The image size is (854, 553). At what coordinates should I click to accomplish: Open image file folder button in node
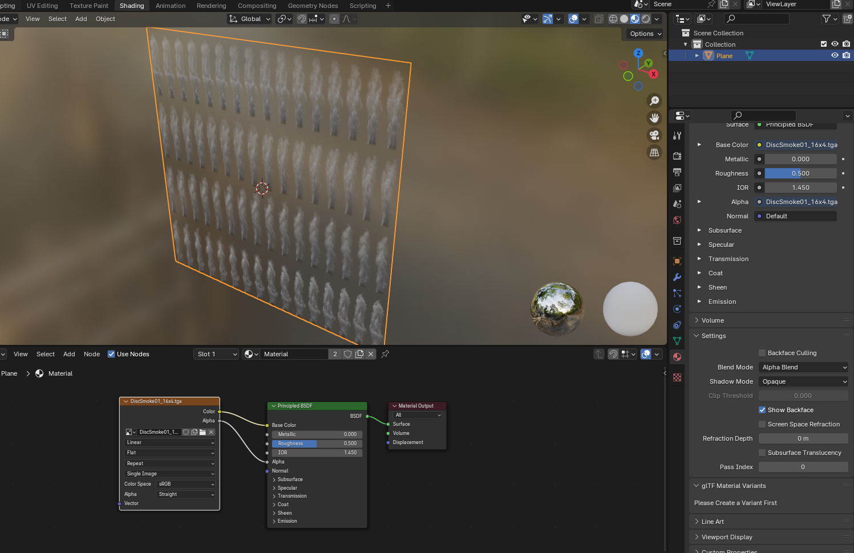(x=203, y=432)
